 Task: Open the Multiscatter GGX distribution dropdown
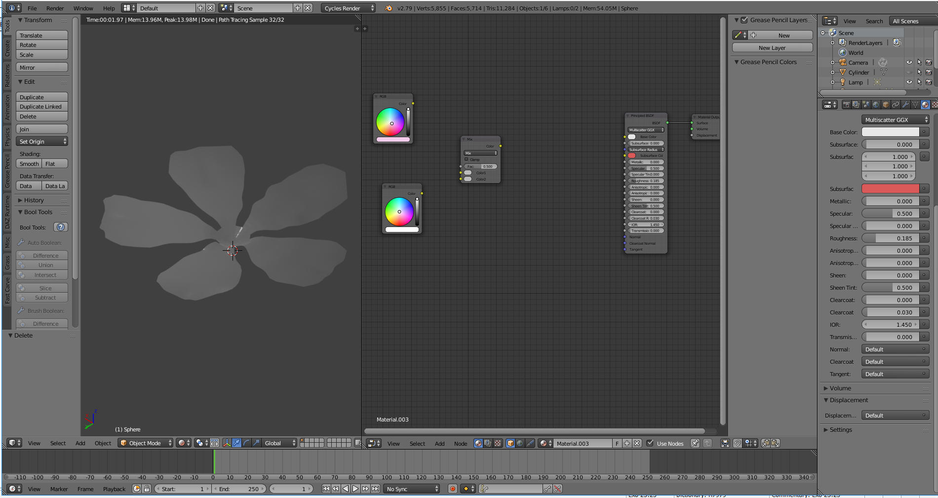[x=896, y=119]
